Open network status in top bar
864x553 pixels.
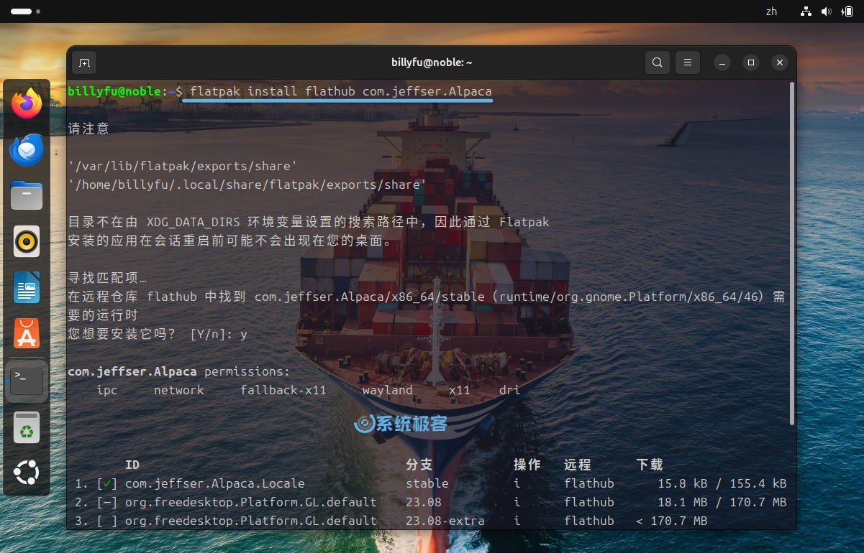coord(806,11)
